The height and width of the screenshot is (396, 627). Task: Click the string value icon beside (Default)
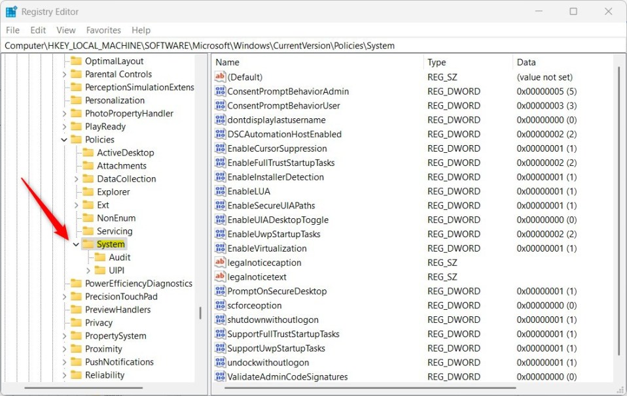click(x=221, y=76)
